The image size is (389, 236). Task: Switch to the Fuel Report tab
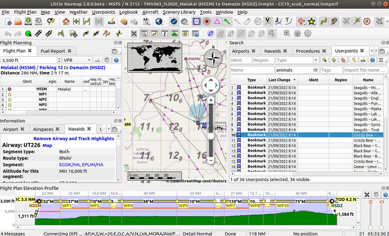[x=53, y=51]
